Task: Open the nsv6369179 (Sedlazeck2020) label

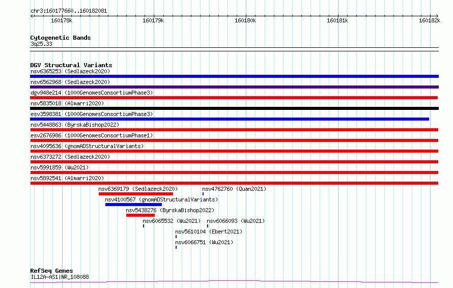Action: click(x=138, y=189)
